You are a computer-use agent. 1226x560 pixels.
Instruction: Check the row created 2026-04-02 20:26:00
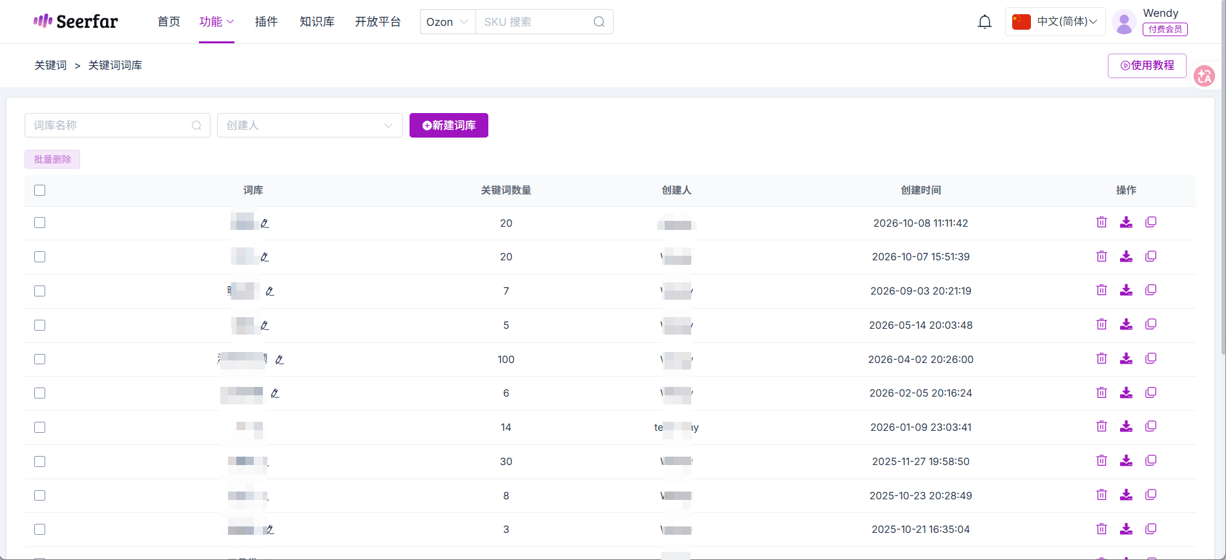pyautogui.click(x=40, y=359)
